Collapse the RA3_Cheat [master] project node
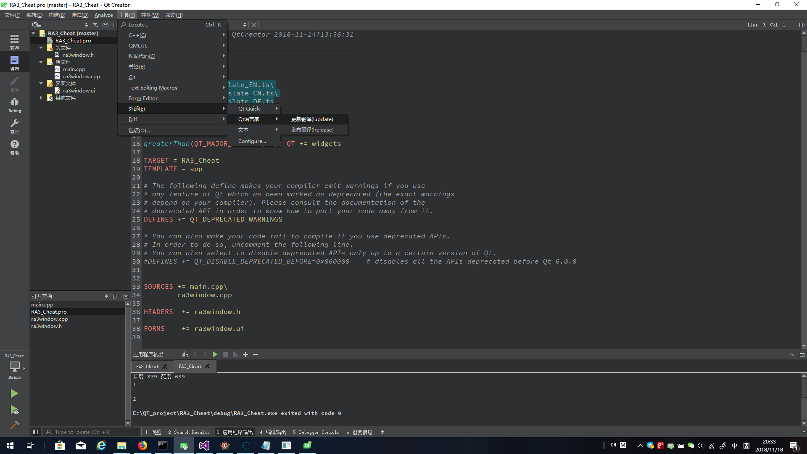Image resolution: width=807 pixels, height=454 pixels. [x=34, y=33]
